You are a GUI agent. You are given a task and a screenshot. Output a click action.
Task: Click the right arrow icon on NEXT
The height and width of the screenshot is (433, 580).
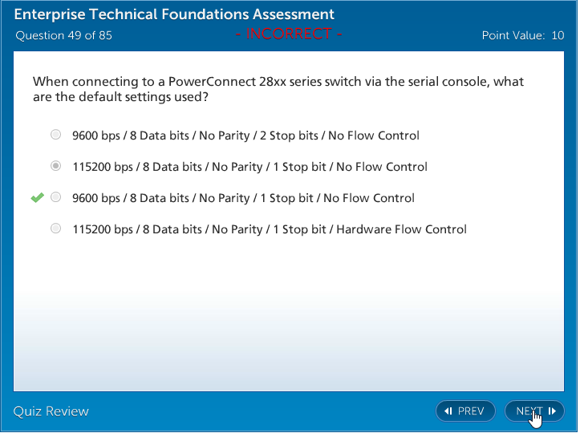[x=552, y=411]
